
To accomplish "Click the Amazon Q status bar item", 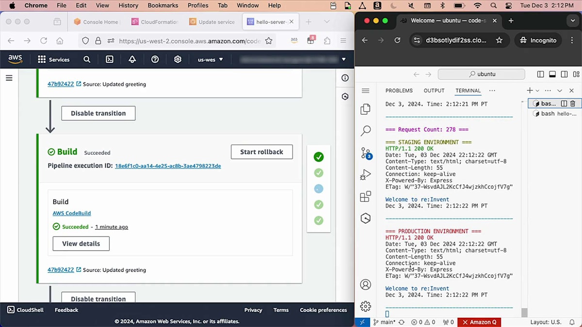I will click(480, 322).
